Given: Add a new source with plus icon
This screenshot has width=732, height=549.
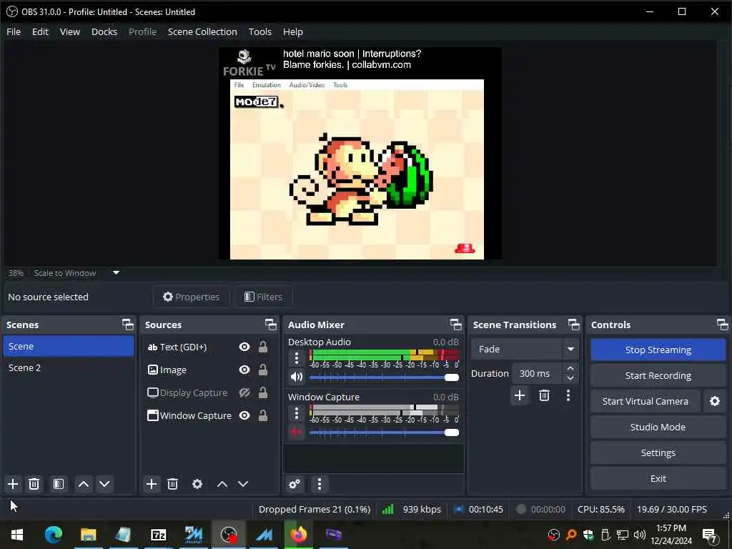Looking at the screenshot, I should coord(152,484).
